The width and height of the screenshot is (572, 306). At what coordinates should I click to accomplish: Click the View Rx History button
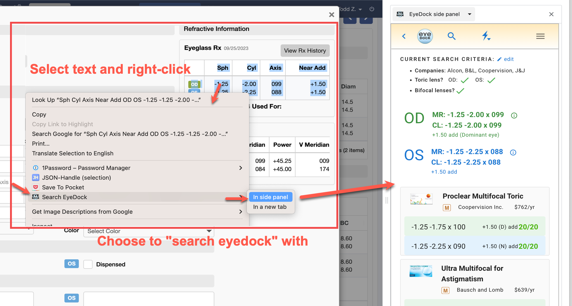[305, 51]
